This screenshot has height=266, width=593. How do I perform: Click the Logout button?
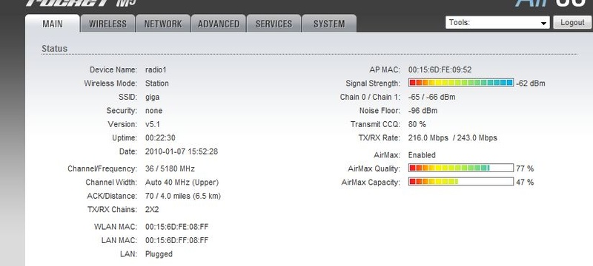point(572,22)
